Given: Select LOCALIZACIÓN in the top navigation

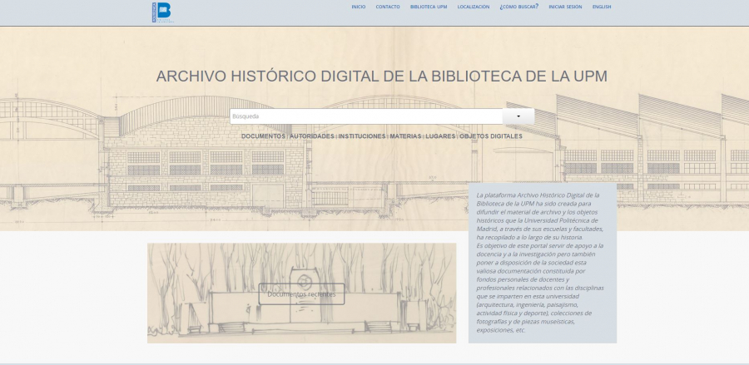Looking at the screenshot, I should [474, 7].
